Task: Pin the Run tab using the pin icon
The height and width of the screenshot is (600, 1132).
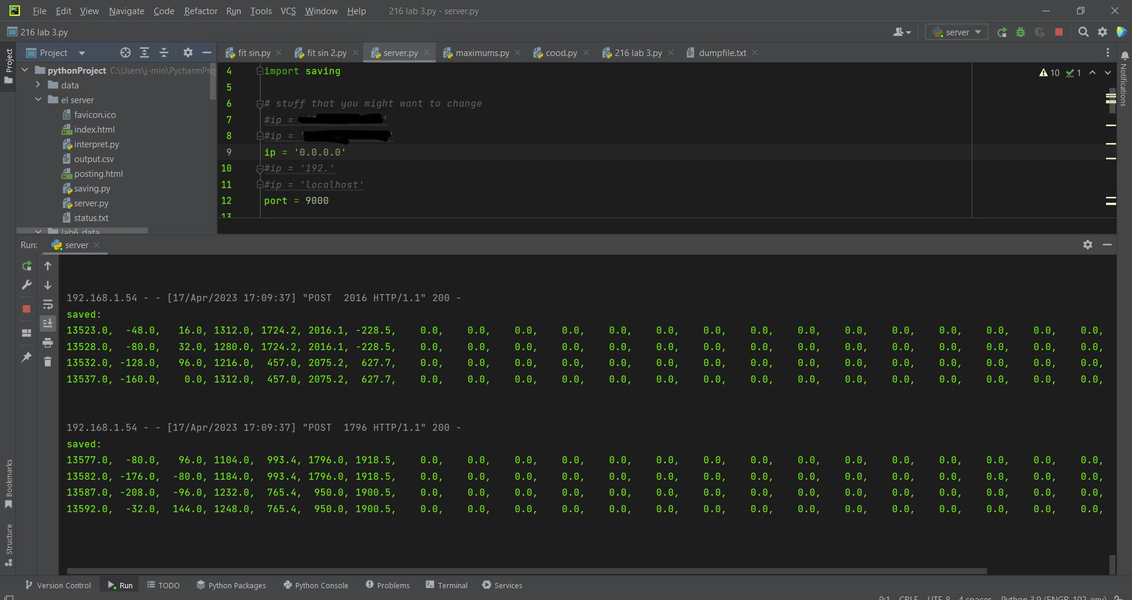Action: tap(27, 357)
